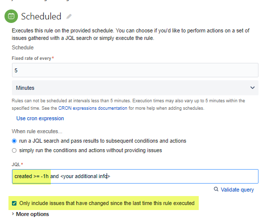
Task: Click the When rule executes label
Action: pos(37,131)
